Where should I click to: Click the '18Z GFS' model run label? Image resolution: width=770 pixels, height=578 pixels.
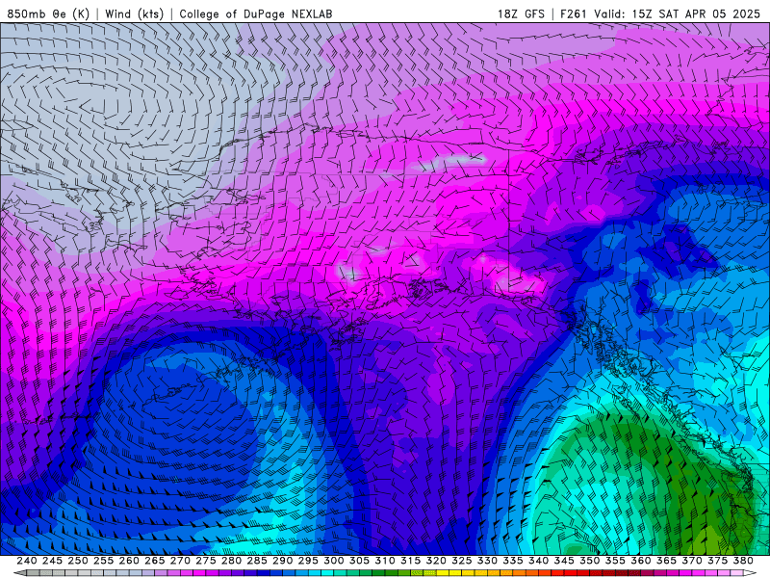pyautogui.click(x=521, y=14)
